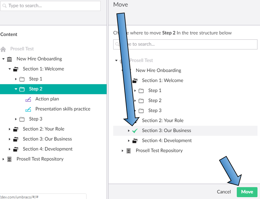This screenshot has width=260, height=199.
Task: Focus the Content panel search field
Action: pos(52,6)
